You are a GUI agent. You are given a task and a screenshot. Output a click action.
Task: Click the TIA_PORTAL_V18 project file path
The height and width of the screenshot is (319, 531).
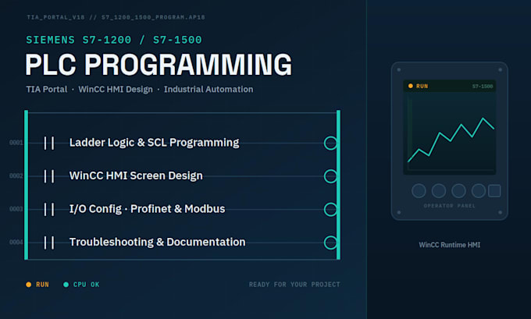coord(116,17)
